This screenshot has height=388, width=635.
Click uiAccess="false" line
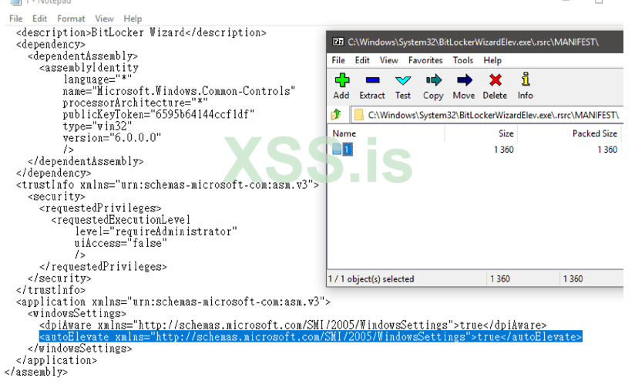(121, 243)
